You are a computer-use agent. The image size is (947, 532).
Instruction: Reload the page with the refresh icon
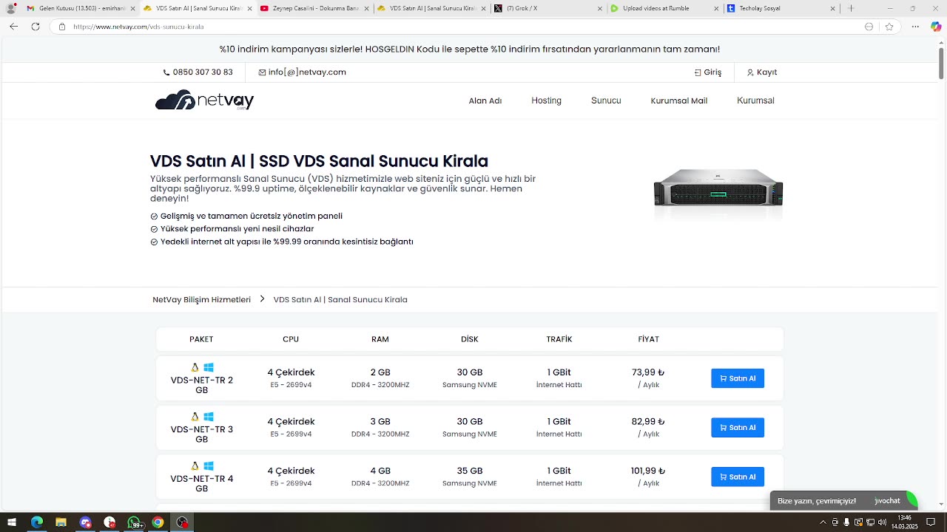coord(36,26)
